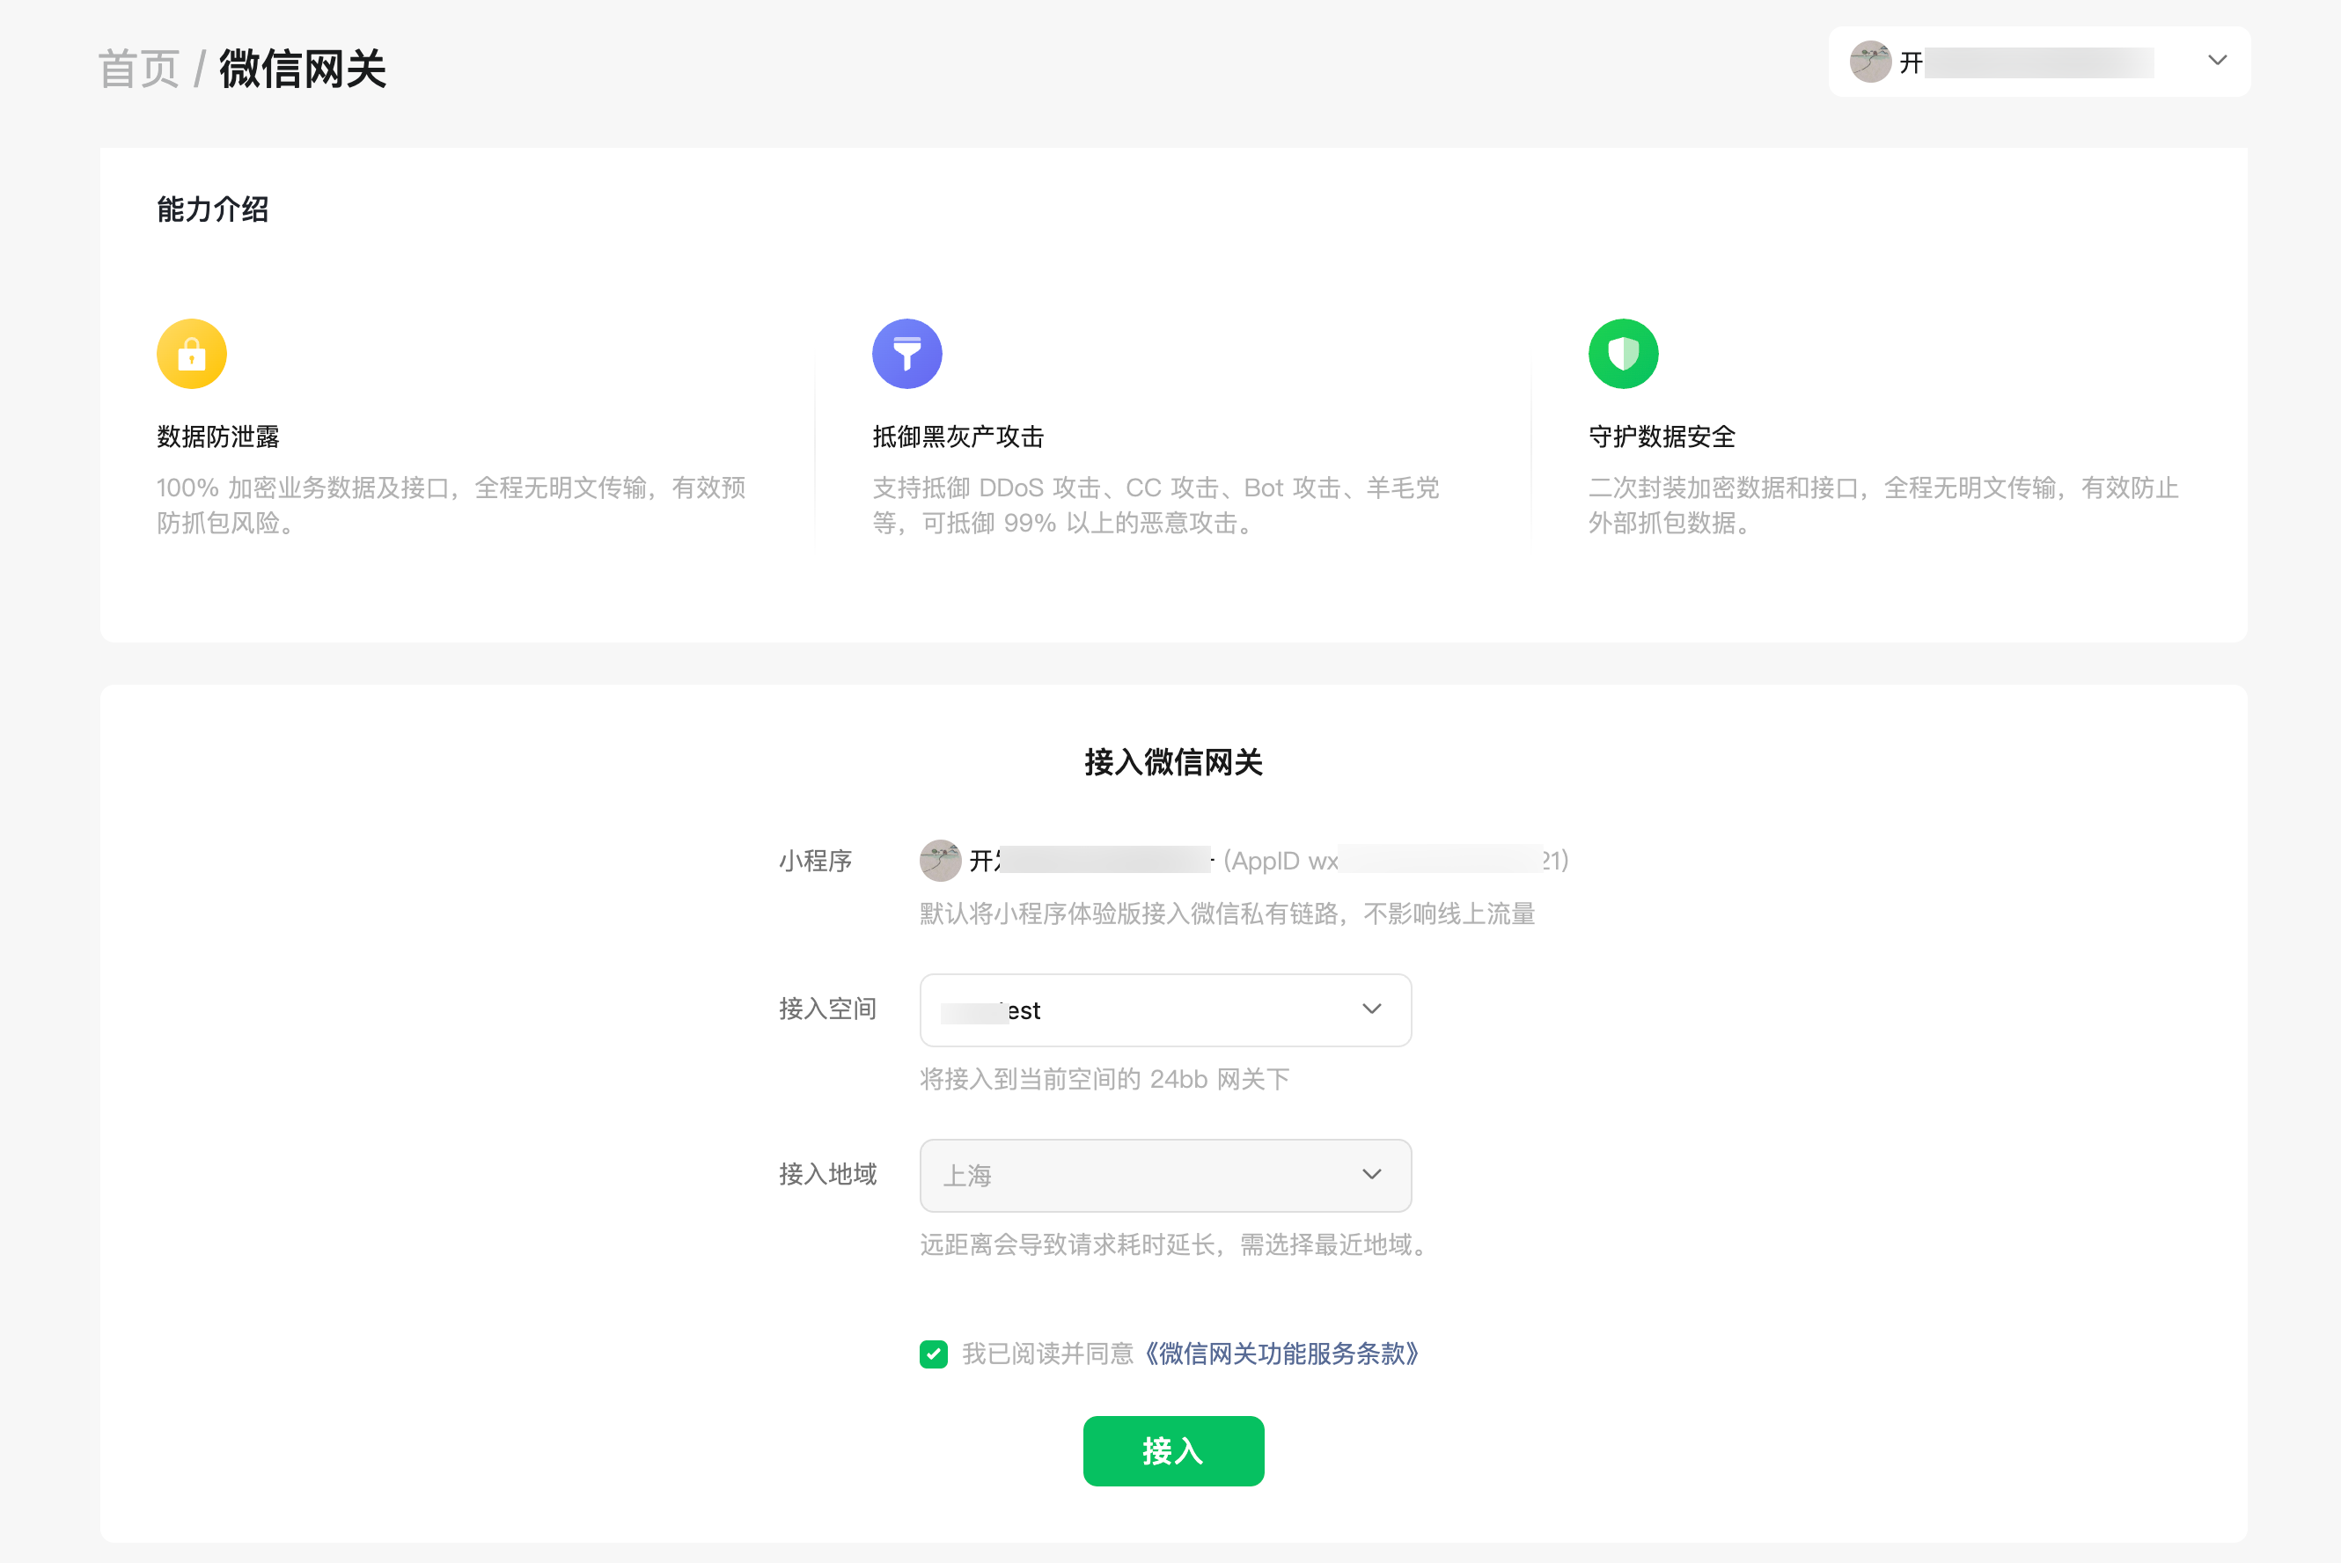Click the purple funnel attack-defense icon
Image resolution: width=2341 pixels, height=1563 pixels.
click(906, 354)
